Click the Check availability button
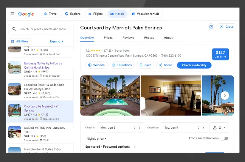 pyautogui.click(x=194, y=65)
